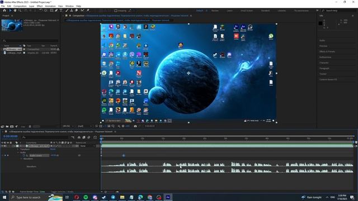The height and width of the screenshot is (201, 358).
Task: Select the Eraser tool
Action: point(76,11)
